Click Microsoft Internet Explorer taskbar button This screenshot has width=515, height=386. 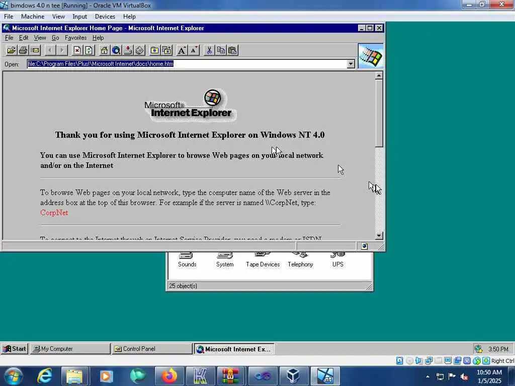[233, 349]
